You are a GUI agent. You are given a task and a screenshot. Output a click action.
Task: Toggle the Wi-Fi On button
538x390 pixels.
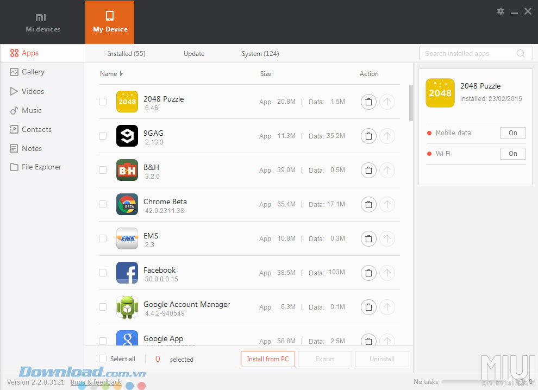point(512,154)
